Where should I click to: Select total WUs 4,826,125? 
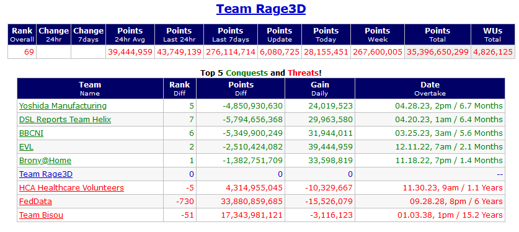pyautogui.click(x=493, y=52)
